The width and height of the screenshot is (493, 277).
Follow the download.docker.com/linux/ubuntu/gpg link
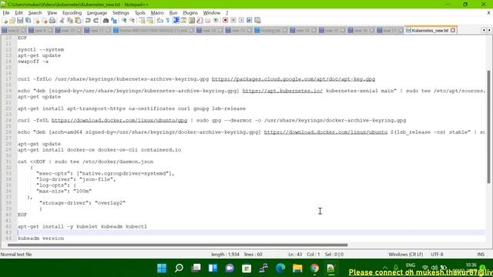click(119, 120)
